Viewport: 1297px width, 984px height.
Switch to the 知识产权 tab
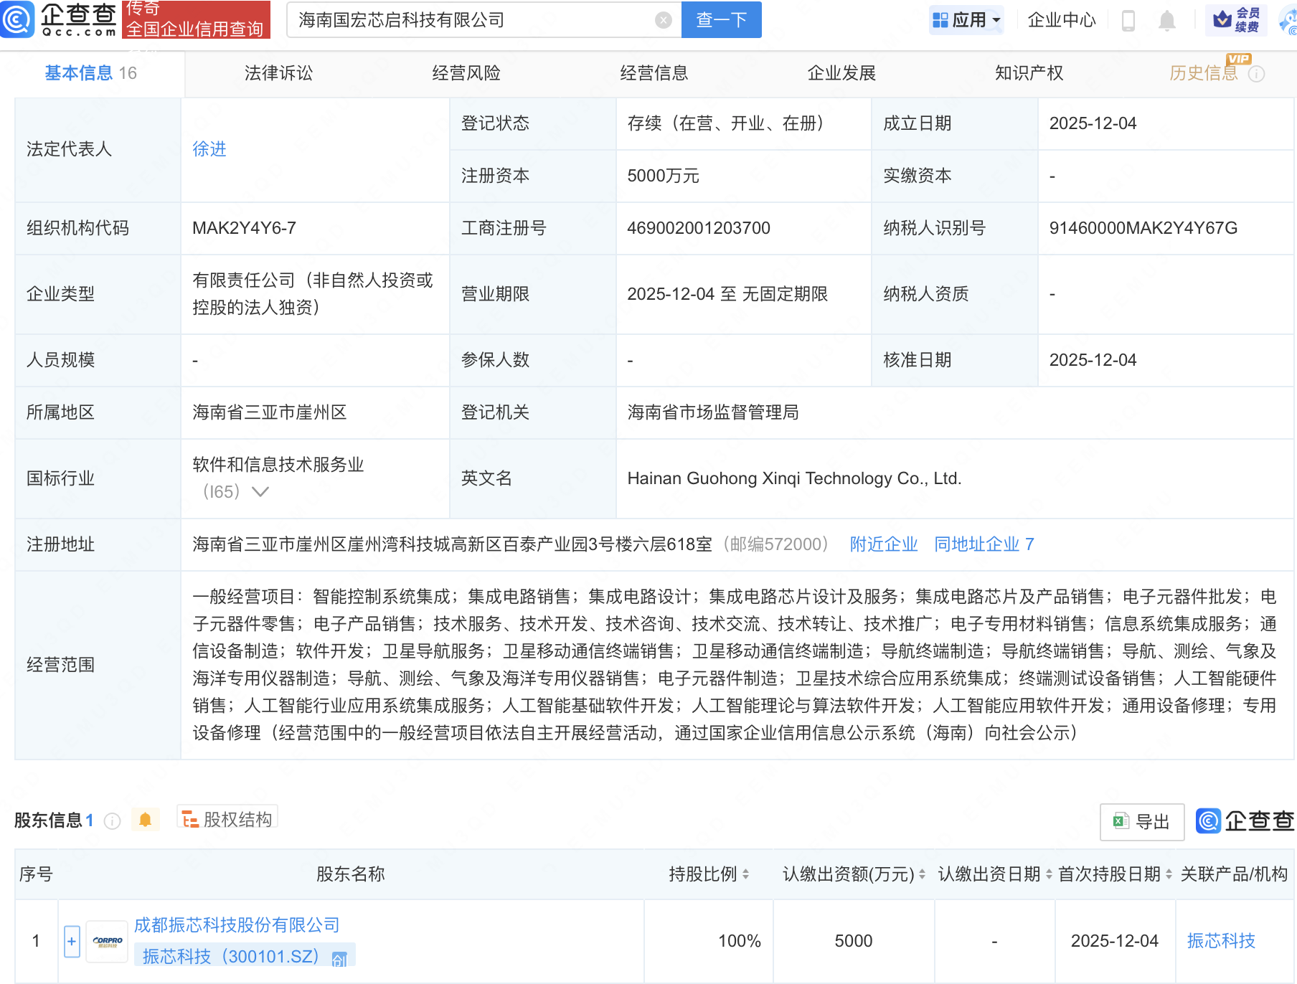pyautogui.click(x=1029, y=72)
